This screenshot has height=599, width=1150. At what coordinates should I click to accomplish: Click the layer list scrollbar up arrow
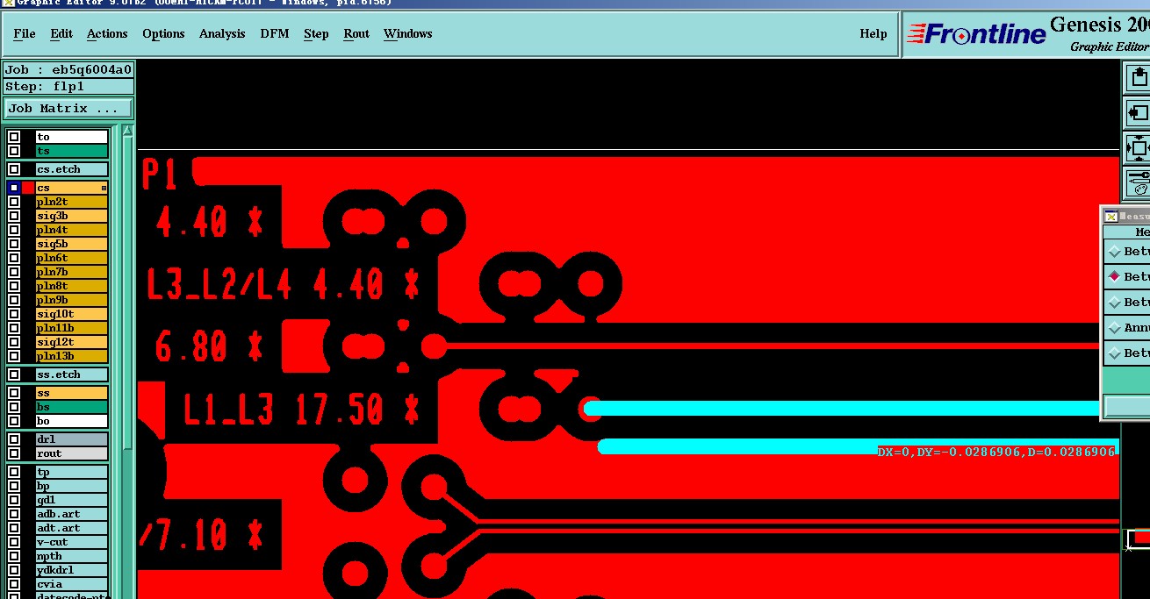pos(128,131)
